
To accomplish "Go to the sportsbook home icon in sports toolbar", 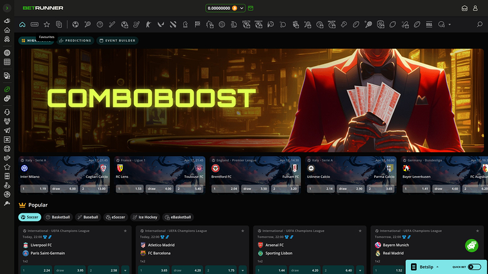I will point(23,24).
